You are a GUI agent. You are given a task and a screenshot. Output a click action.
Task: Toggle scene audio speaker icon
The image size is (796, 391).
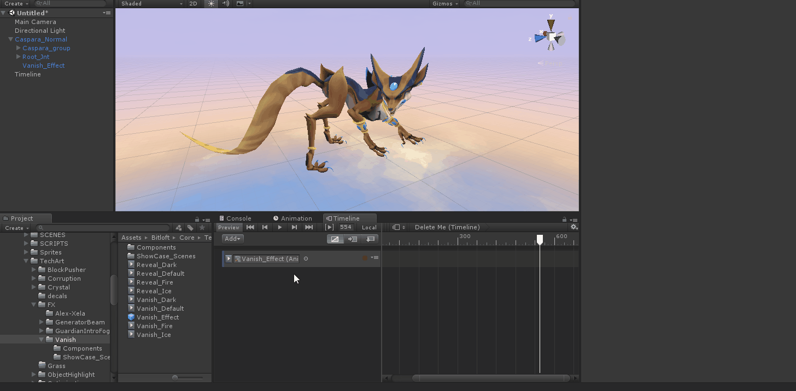click(226, 4)
